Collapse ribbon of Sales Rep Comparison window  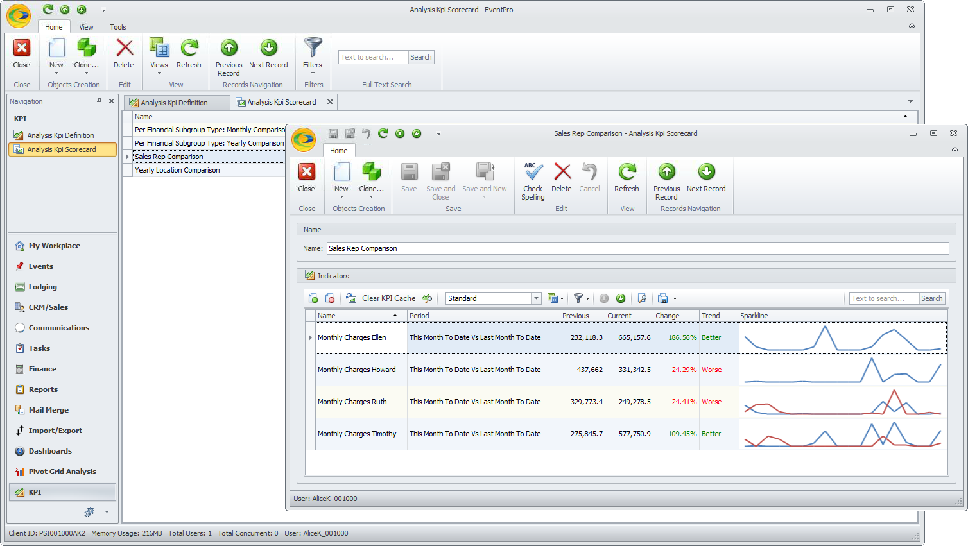955,149
